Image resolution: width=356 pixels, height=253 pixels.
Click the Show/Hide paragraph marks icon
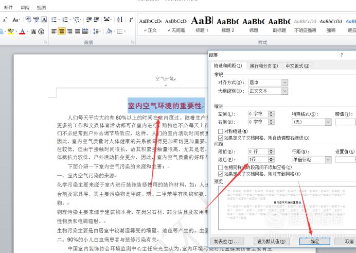tap(131, 20)
